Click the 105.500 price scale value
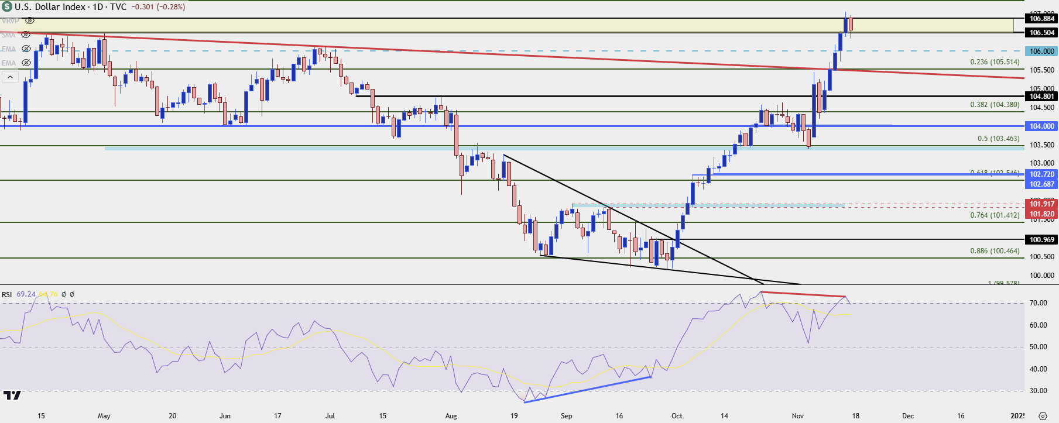 [x=1042, y=70]
